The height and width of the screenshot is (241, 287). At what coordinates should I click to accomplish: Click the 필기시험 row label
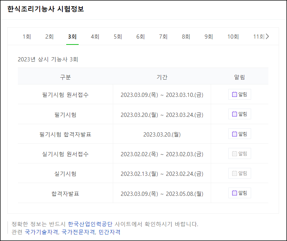pyautogui.click(x=65, y=115)
